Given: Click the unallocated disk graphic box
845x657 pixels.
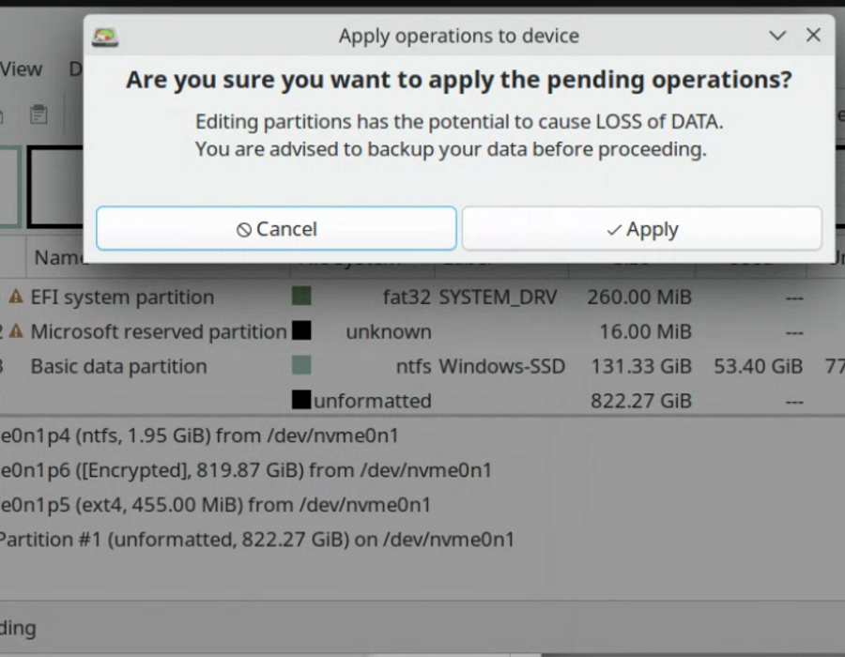Looking at the screenshot, I should tap(56, 188).
